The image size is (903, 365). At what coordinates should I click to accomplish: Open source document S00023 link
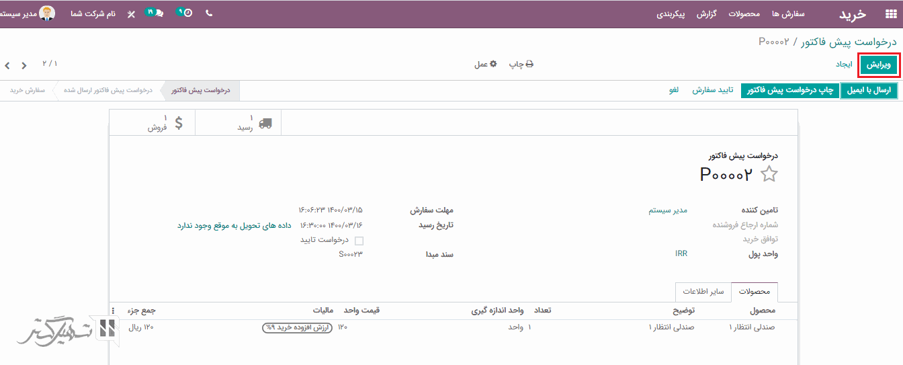point(351,254)
